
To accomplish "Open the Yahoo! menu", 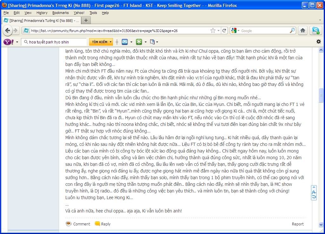I will click(79, 13).
